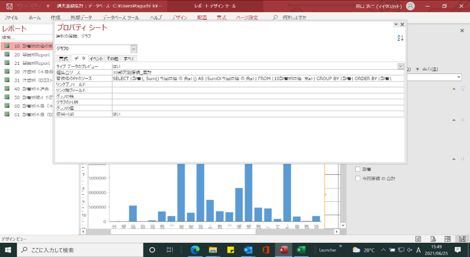Switch to the 作成 ribbon tab

pos(56,18)
